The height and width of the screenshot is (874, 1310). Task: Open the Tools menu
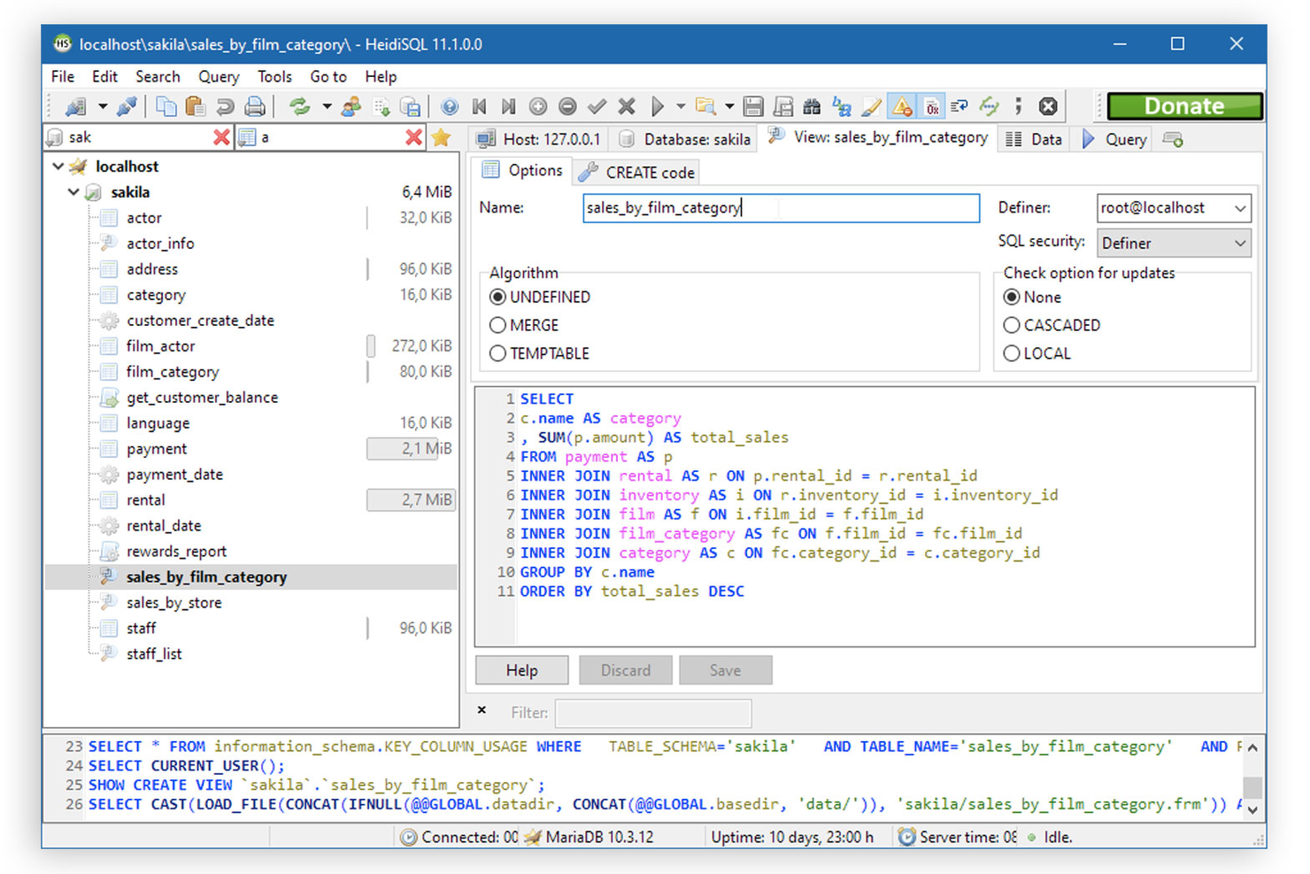[274, 76]
